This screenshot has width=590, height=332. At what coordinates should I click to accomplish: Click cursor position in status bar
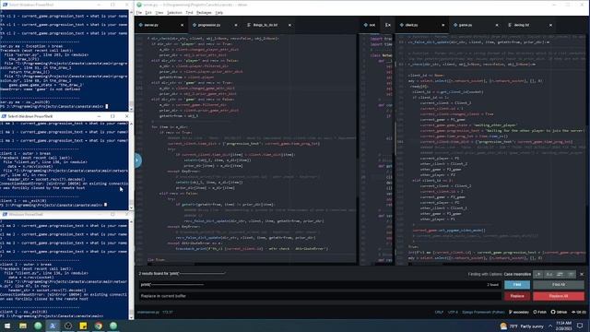[168, 312]
